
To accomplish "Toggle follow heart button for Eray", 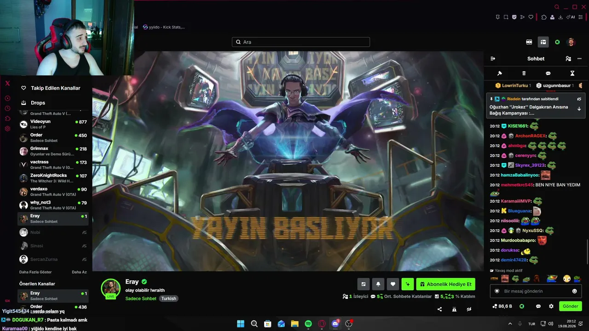I will click(393, 284).
